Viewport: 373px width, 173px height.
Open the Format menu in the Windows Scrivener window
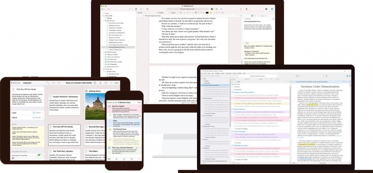(x=234, y=73)
